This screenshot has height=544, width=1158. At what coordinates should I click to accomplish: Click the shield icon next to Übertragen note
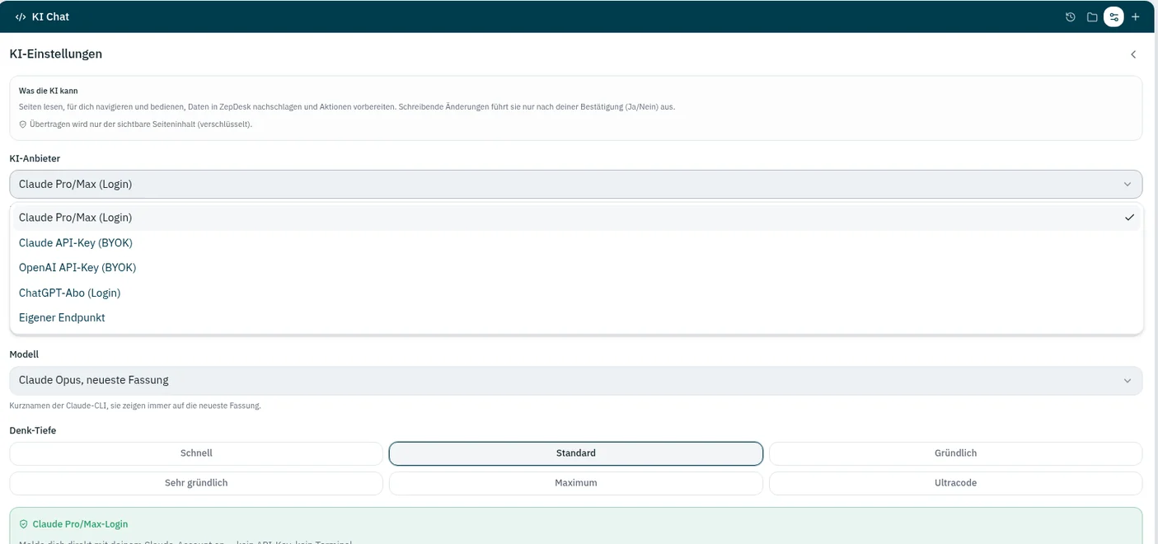[23, 124]
